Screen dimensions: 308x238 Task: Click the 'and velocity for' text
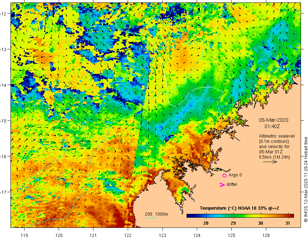tap(274, 147)
